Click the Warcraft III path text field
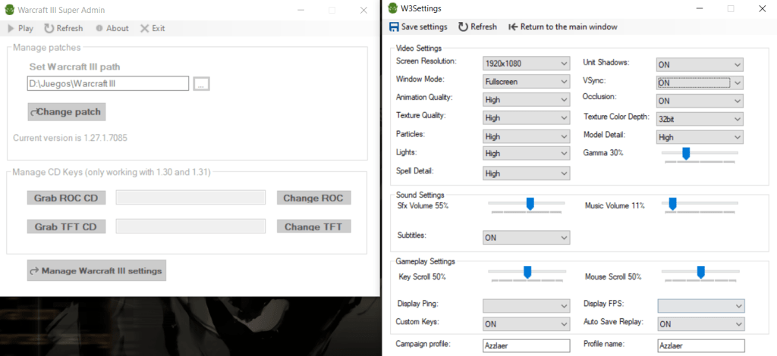The width and height of the screenshot is (777, 356). [108, 83]
